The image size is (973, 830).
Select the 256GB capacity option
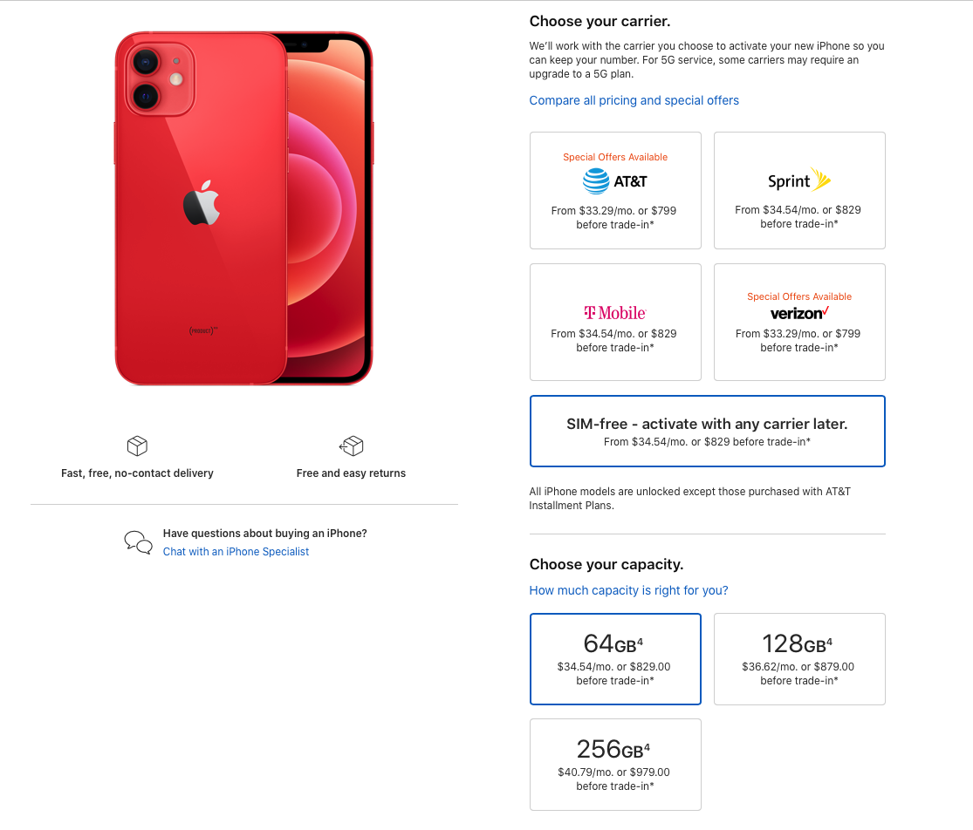(615, 765)
